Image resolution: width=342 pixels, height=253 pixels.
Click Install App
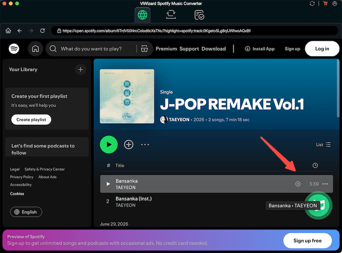coord(259,49)
